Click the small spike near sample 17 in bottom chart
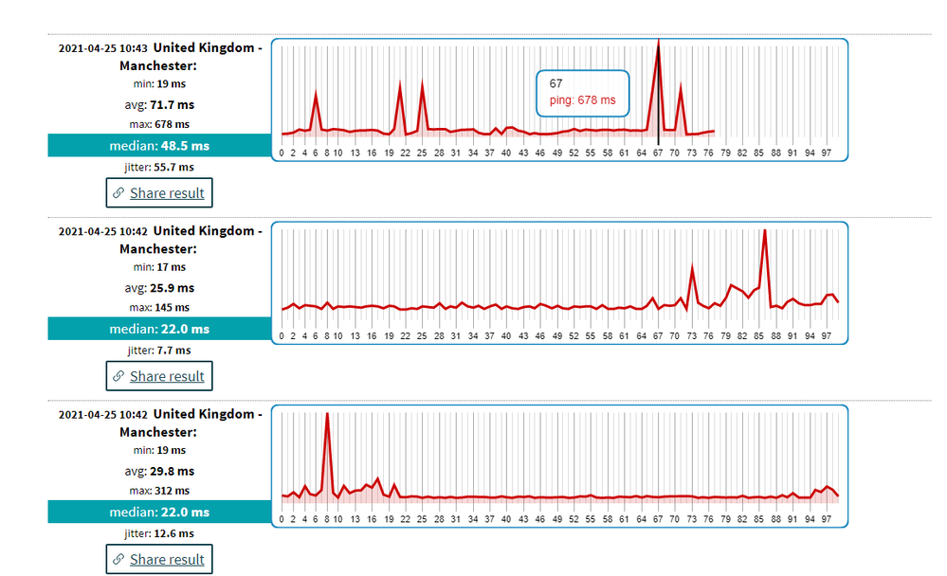 pos(377,478)
